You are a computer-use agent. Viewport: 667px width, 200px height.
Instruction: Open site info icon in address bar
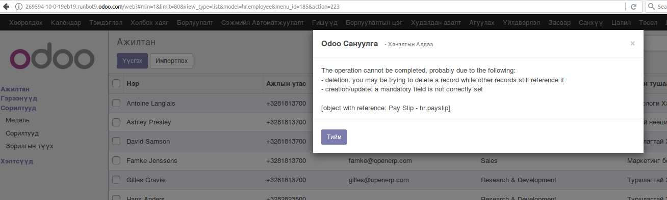click(x=19, y=7)
